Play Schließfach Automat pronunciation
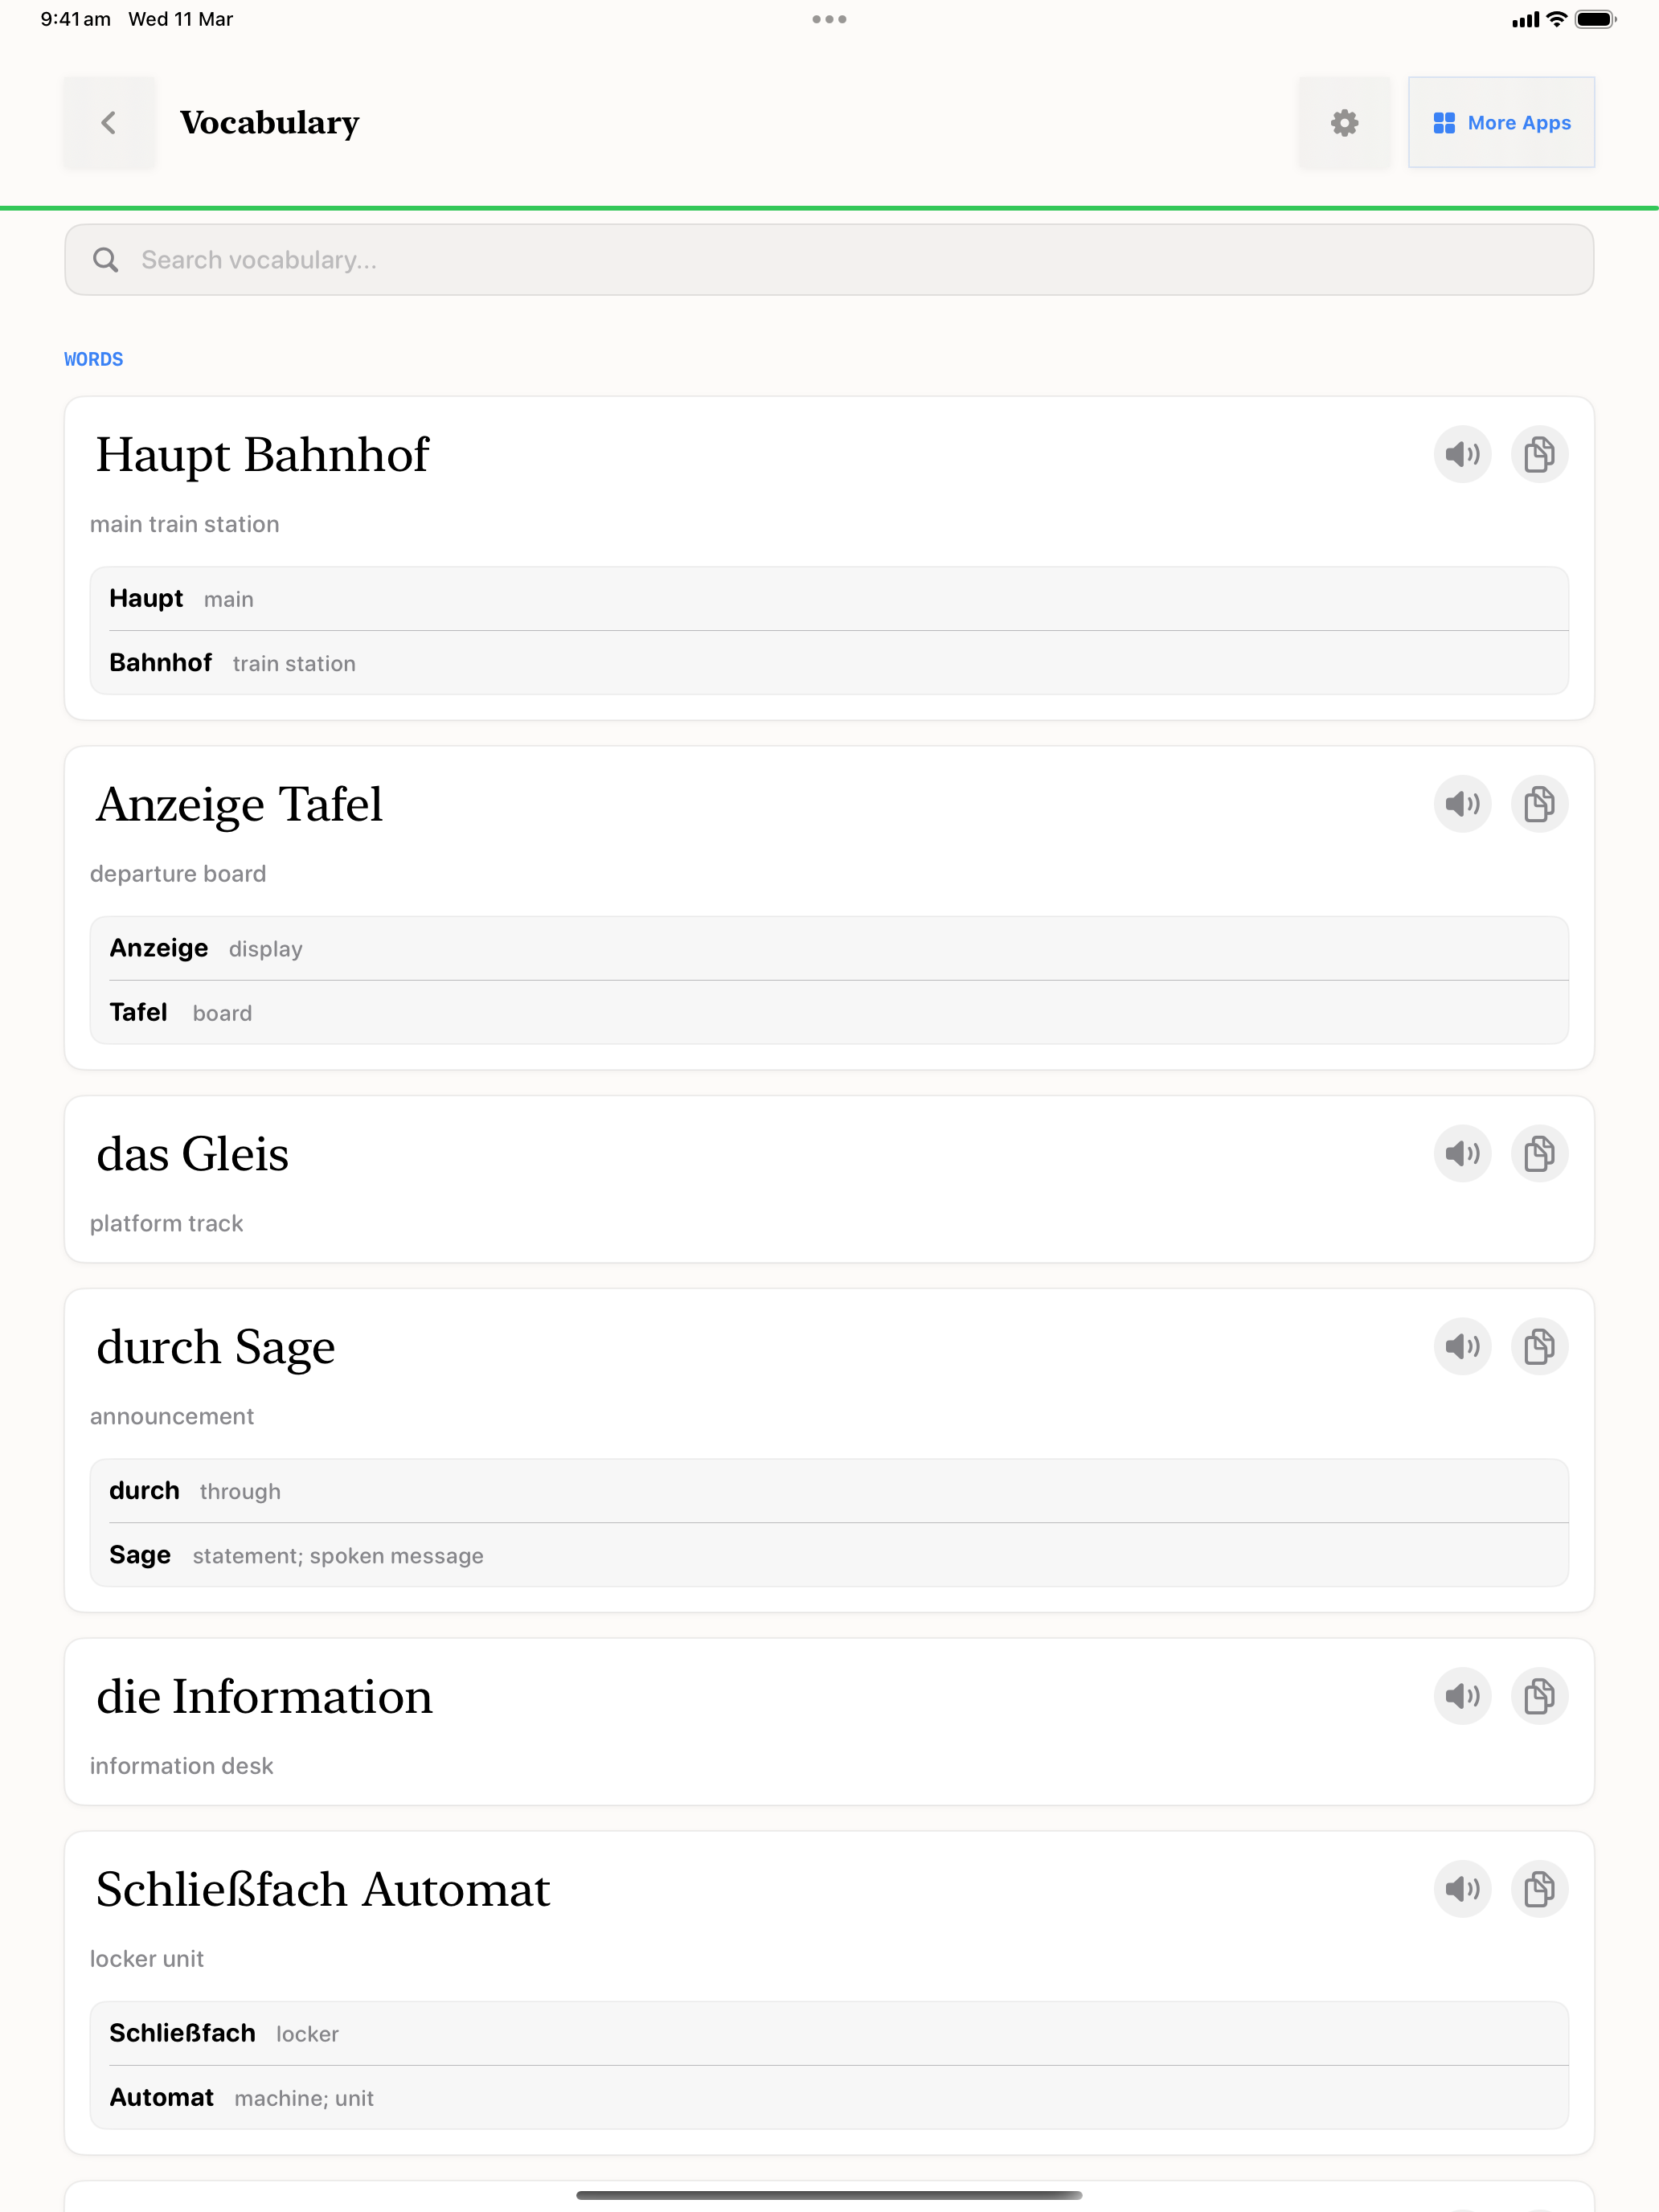1659x2212 pixels. pyautogui.click(x=1462, y=1889)
